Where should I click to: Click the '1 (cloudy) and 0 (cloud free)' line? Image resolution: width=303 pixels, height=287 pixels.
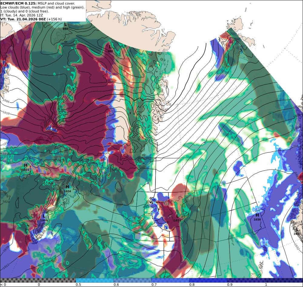[25, 11]
